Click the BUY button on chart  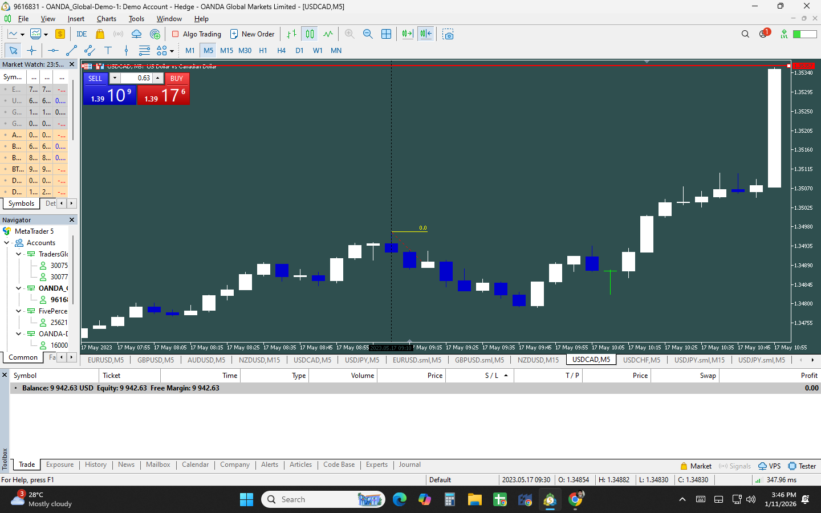click(177, 79)
